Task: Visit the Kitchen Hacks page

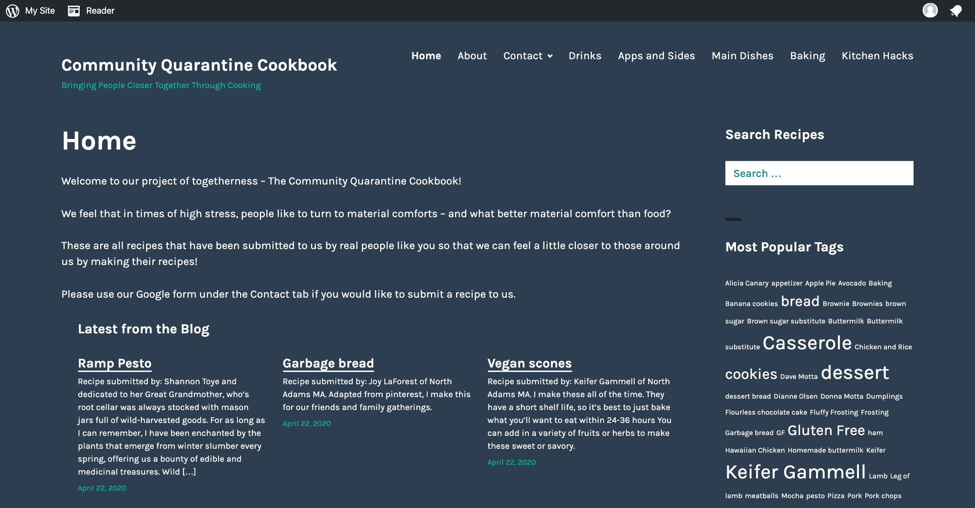Action: [877, 56]
